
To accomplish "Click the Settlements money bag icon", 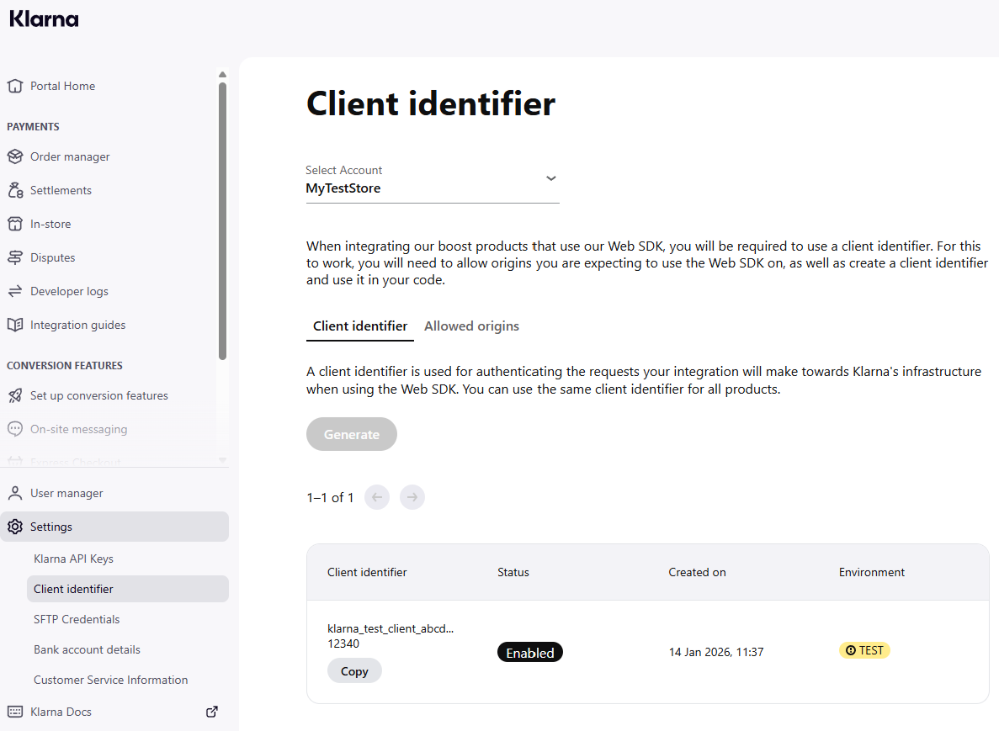I will click(15, 190).
